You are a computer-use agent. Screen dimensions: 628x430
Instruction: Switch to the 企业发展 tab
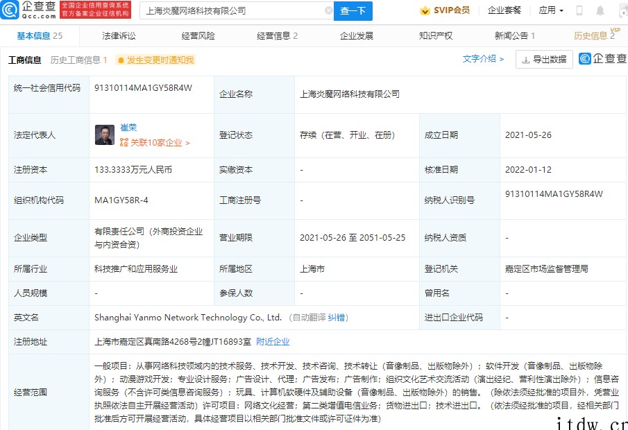357,36
